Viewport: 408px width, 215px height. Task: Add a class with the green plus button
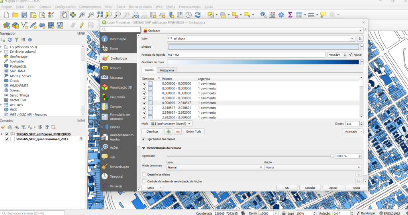(x=169, y=132)
